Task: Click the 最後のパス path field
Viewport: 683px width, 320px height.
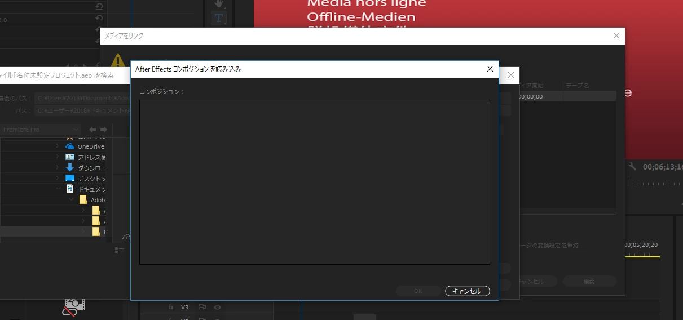Action: (82, 98)
